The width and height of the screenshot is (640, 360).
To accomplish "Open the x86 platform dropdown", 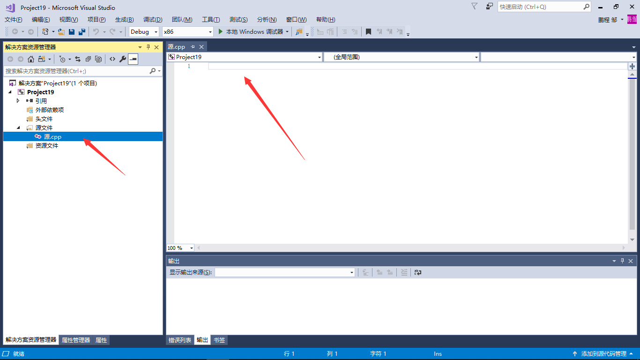I will [187, 31].
